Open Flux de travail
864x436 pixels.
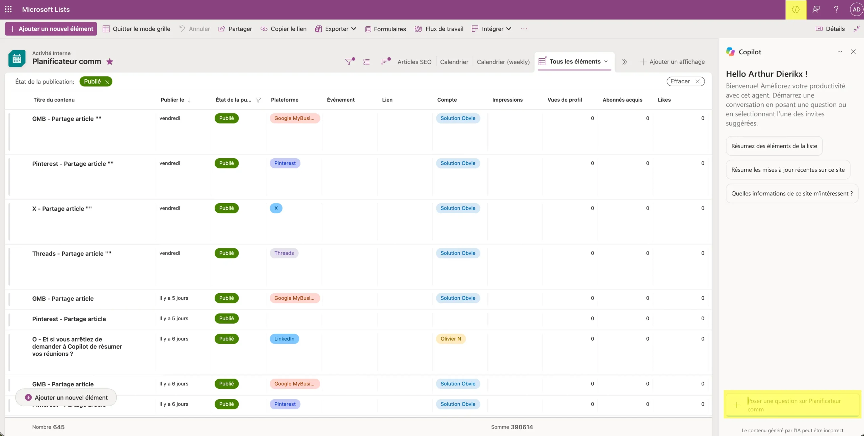439,29
